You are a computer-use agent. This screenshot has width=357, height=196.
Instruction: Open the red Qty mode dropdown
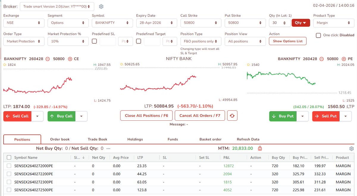tap(301, 23)
